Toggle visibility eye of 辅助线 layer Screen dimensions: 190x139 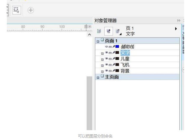(106, 46)
